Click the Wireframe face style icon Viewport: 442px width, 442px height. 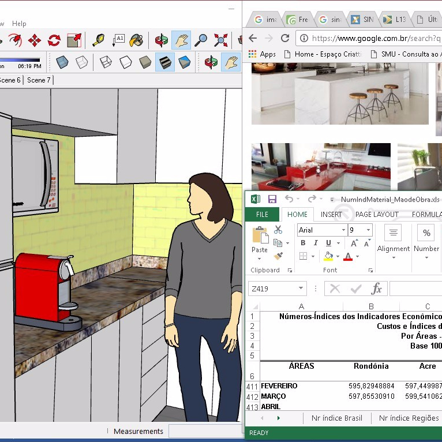pyautogui.click(x=106, y=62)
